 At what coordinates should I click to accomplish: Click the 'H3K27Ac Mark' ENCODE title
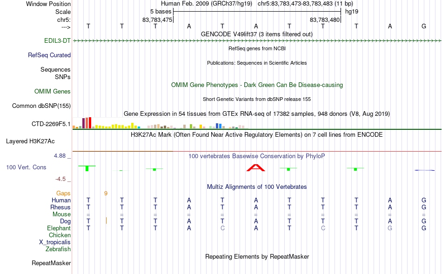pos(257,135)
